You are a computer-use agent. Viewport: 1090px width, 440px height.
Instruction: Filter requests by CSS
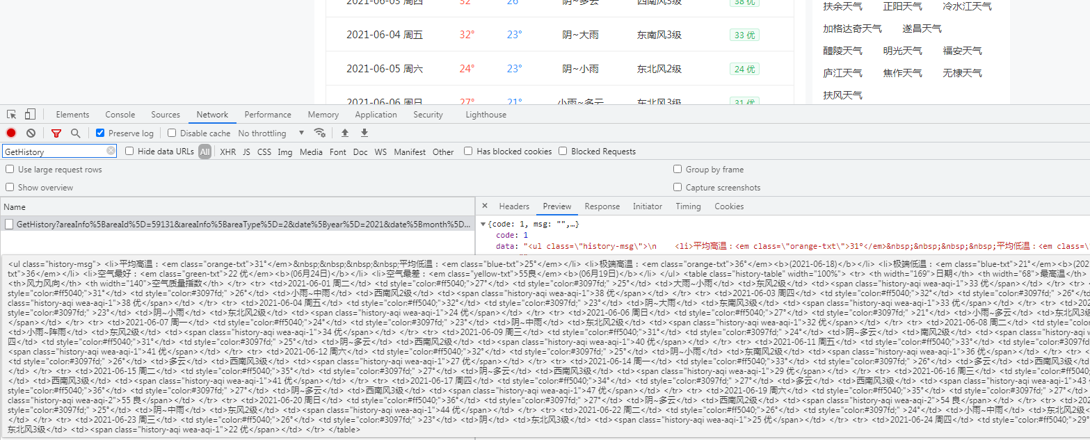264,152
